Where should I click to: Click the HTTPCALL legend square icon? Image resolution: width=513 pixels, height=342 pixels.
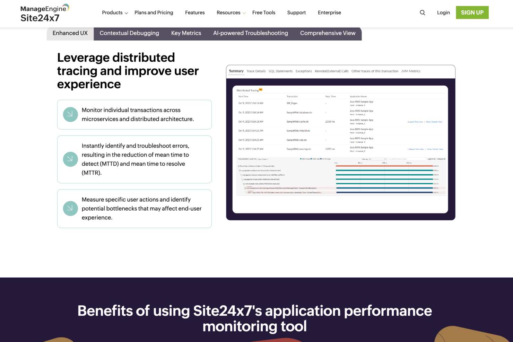[x=321, y=159]
